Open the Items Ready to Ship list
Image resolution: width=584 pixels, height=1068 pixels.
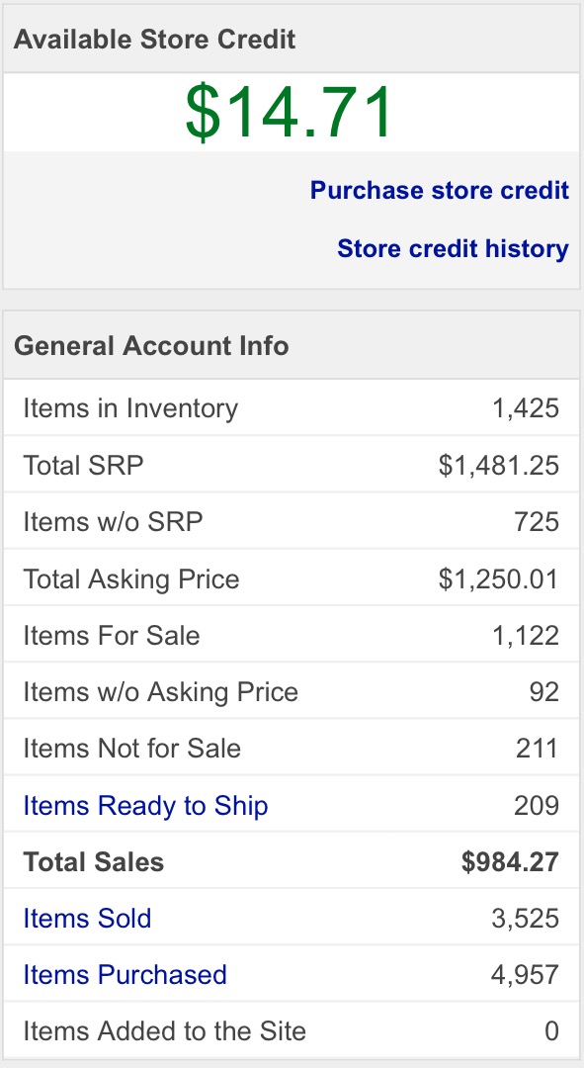coord(145,805)
